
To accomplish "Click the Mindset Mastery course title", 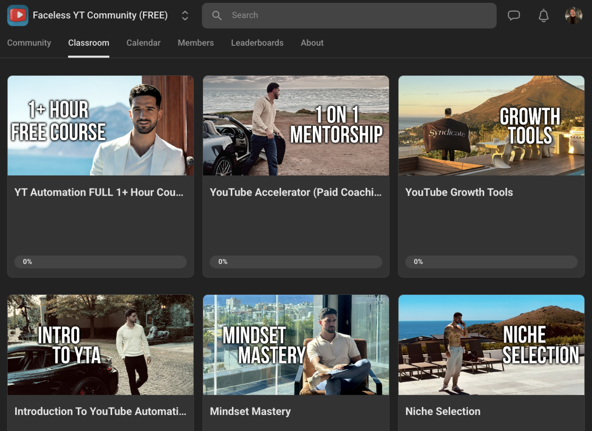I will coord(250,411).
